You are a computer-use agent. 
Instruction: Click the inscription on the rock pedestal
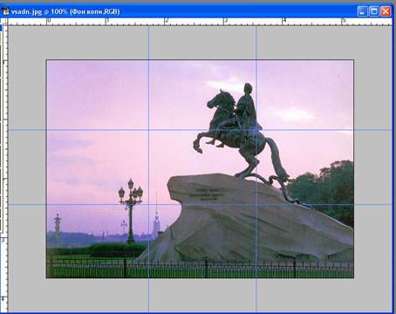click(x=207, y=195)
